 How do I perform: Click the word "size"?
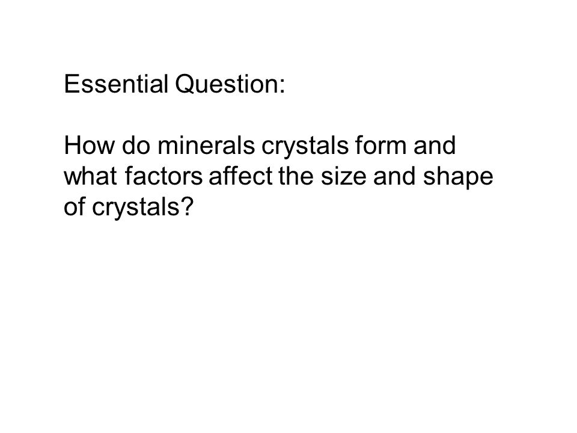coord(343,176)
